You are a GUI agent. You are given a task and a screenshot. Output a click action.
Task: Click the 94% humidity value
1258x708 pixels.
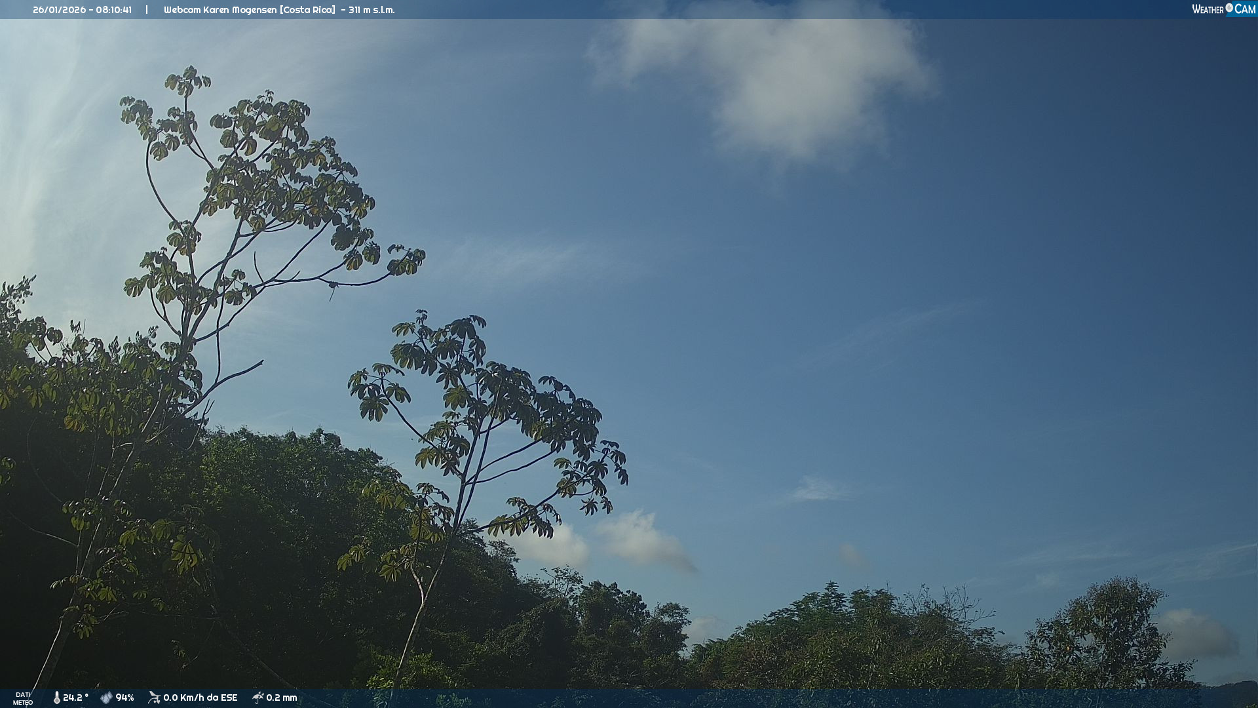124,698
